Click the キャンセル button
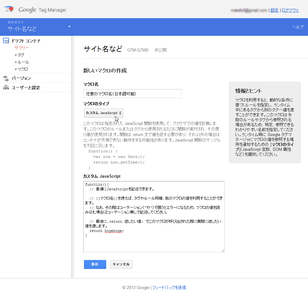308x293 pixels. point(121,264)
